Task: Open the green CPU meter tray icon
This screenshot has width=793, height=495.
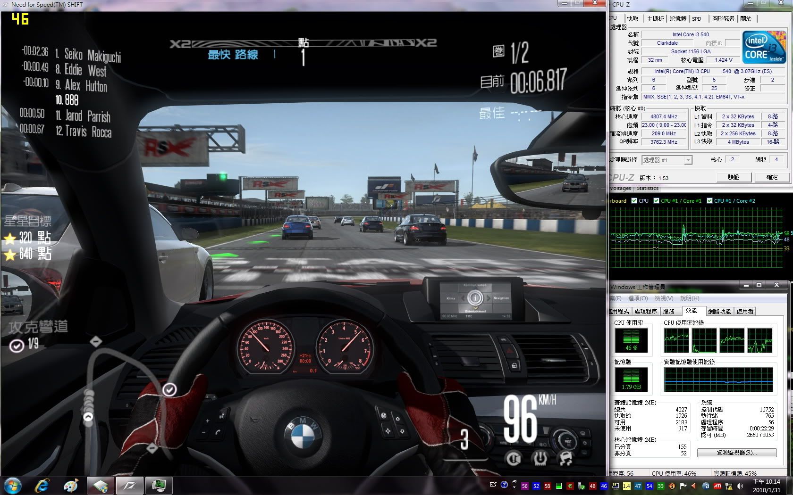Action: pyautogui.click(x=559, y=486)
